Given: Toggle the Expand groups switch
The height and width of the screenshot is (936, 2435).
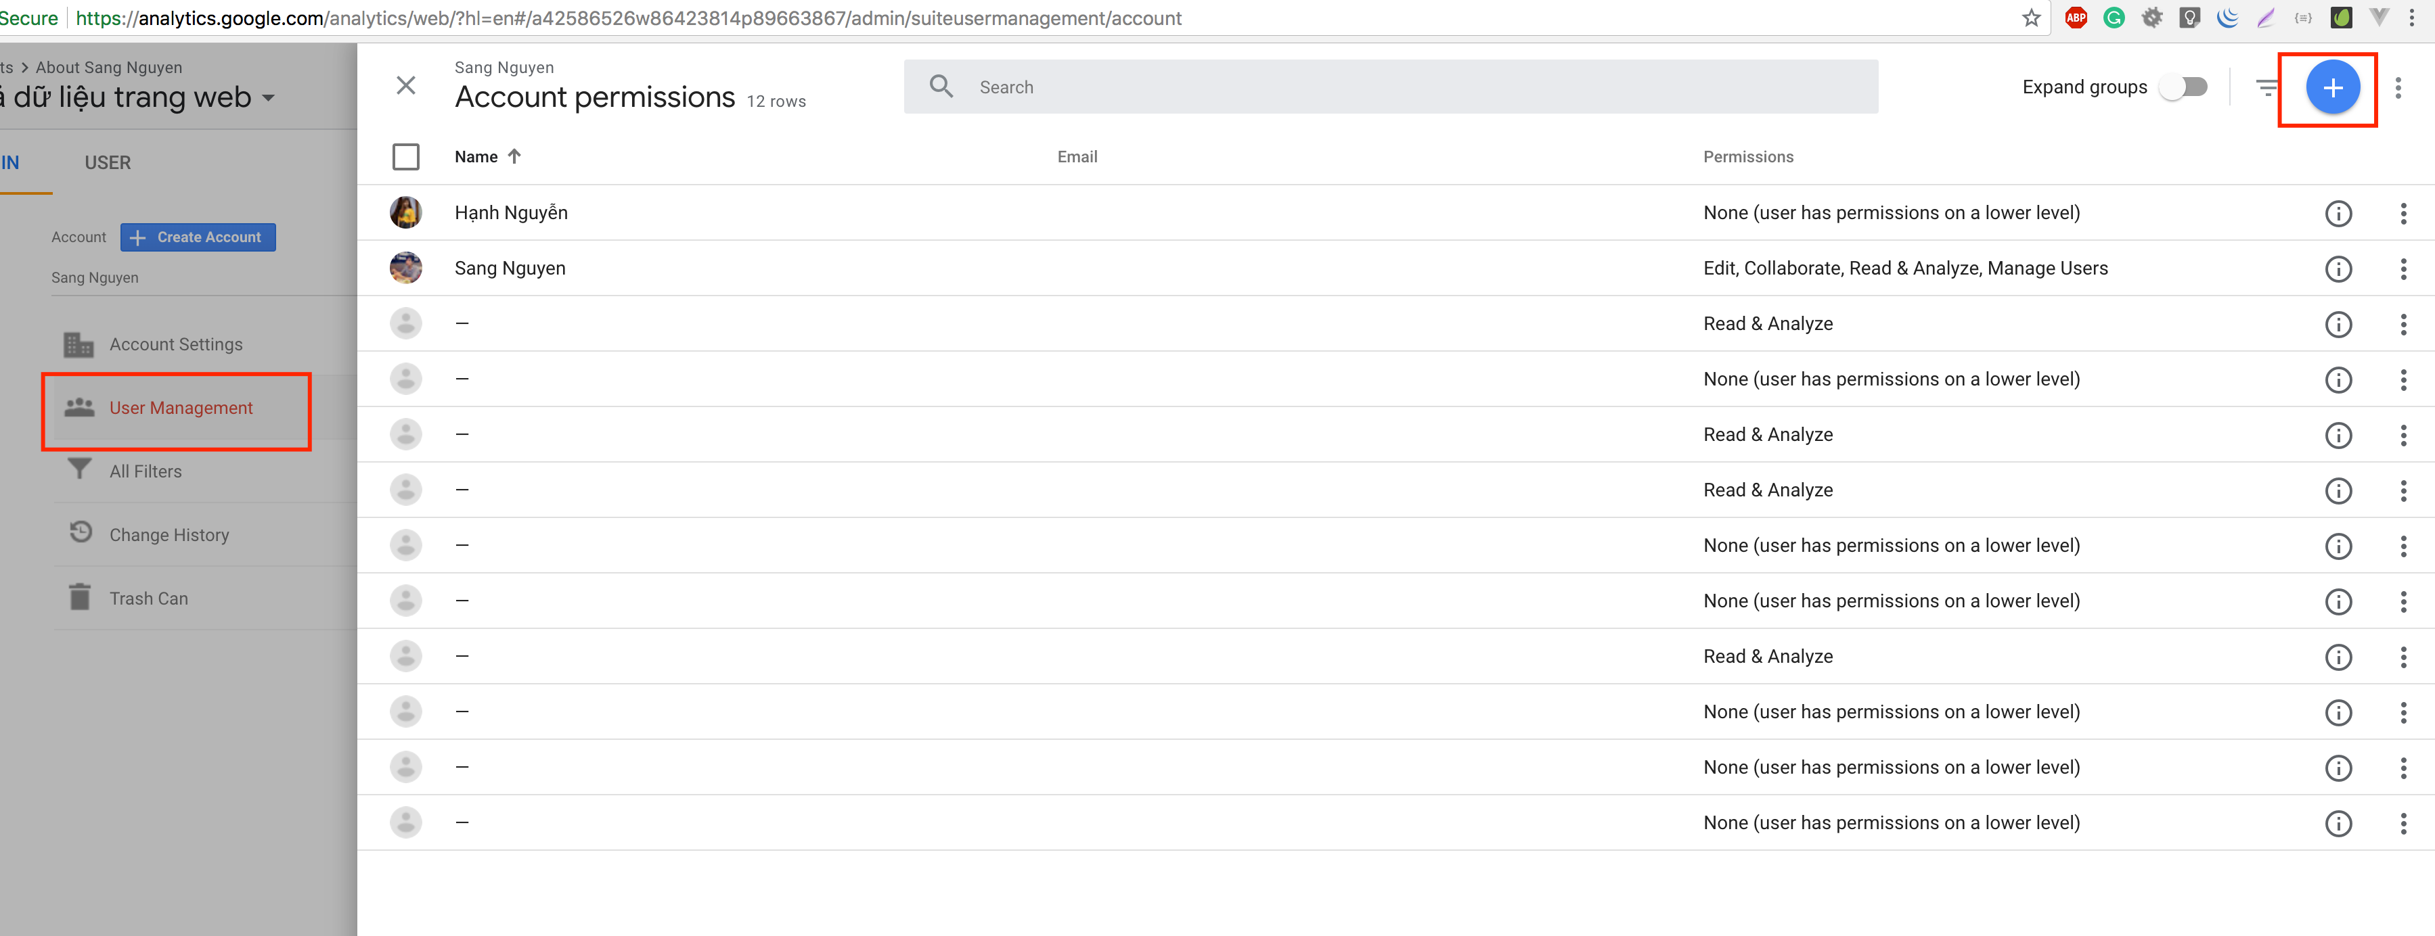Looking at the screenshot, I should 2183,88.
